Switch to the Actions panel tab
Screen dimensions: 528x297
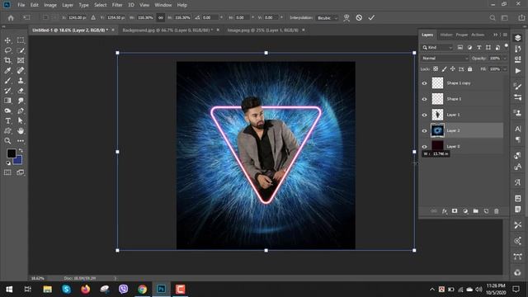pyautogui.click(x=478, y=35)
